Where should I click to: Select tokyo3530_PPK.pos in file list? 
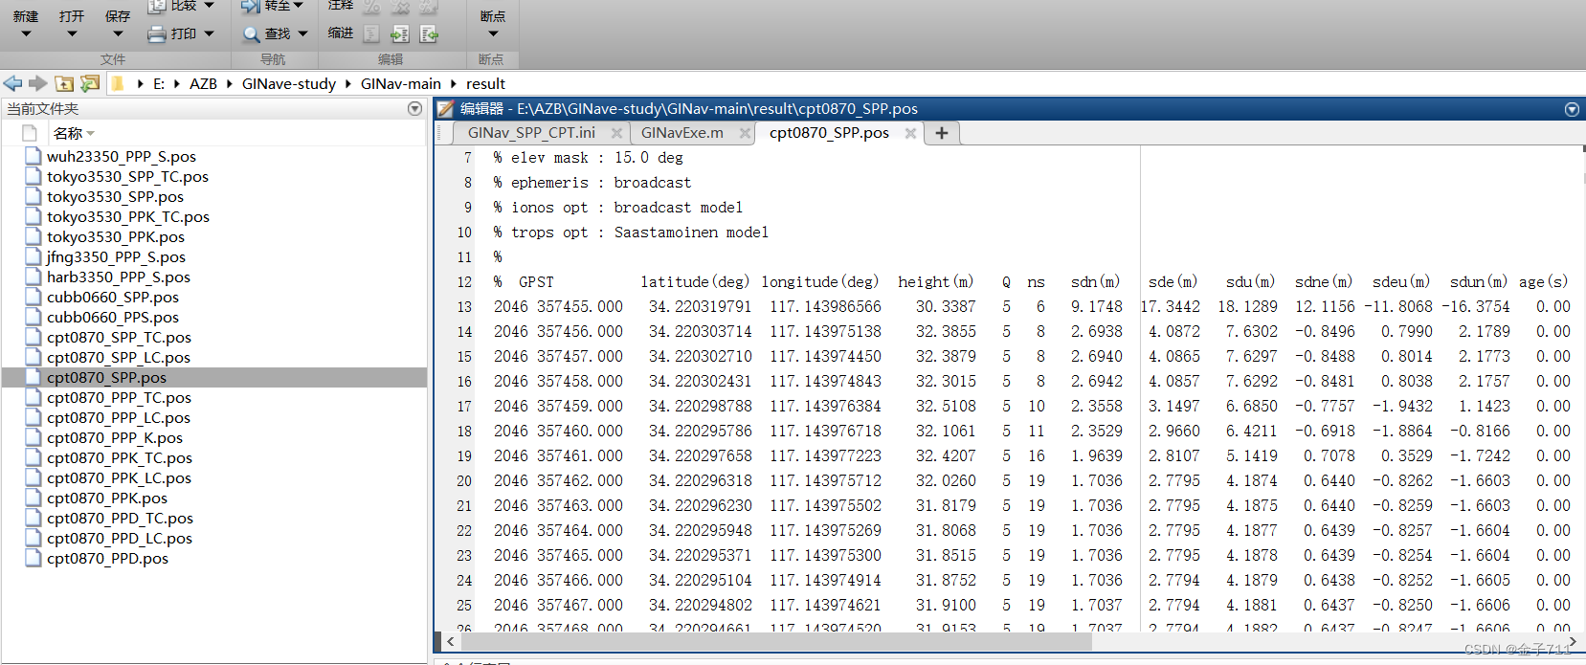click(116, 236)
